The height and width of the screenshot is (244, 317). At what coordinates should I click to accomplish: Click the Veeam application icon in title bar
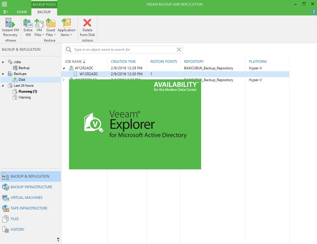(x=4, y=4)
